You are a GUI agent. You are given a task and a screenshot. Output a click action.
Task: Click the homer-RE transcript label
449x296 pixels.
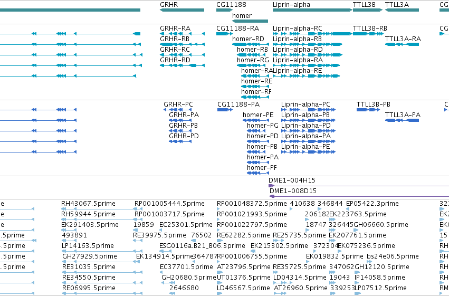(x=256, y=81)
